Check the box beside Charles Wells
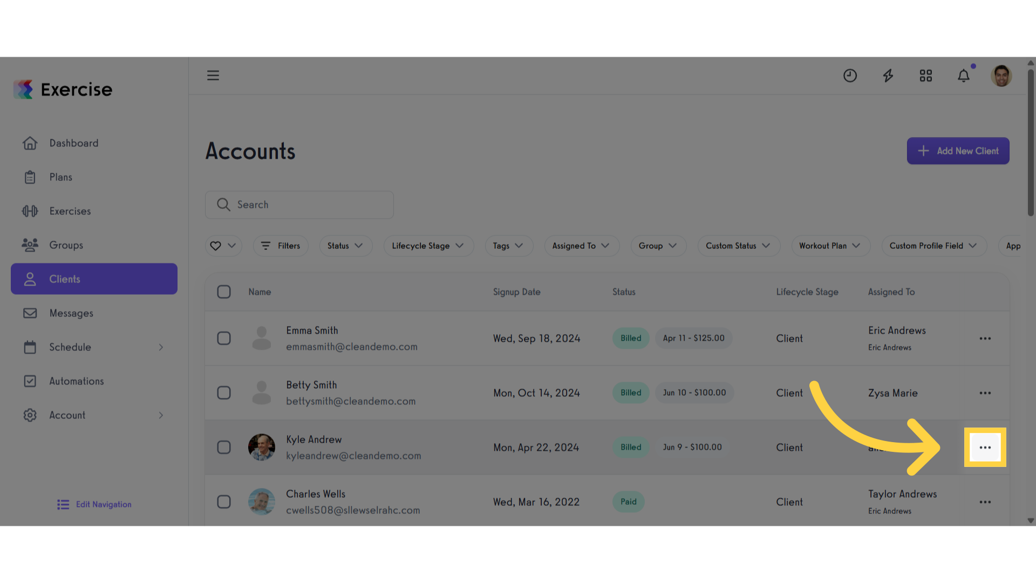1036x583 pixels. pos(224,502)
